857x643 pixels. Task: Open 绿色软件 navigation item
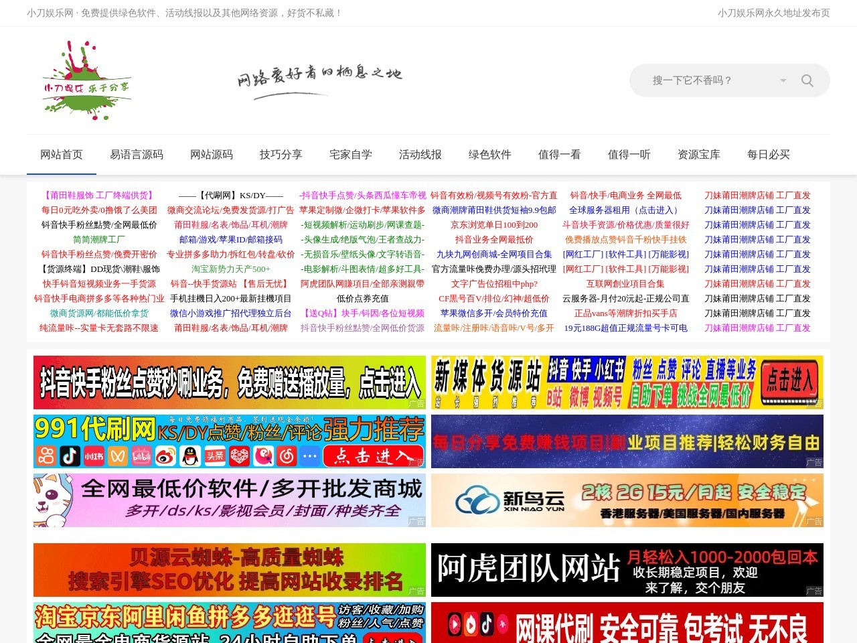[x=490, y=155]
